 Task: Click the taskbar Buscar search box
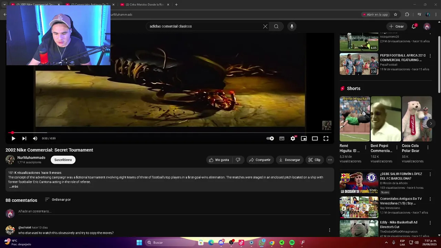(170, 242)
